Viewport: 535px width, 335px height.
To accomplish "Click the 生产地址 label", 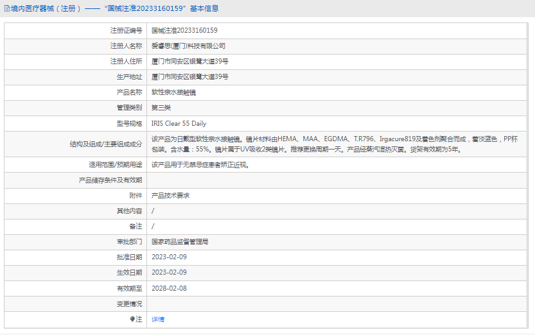I will click(x=129, y=77).
